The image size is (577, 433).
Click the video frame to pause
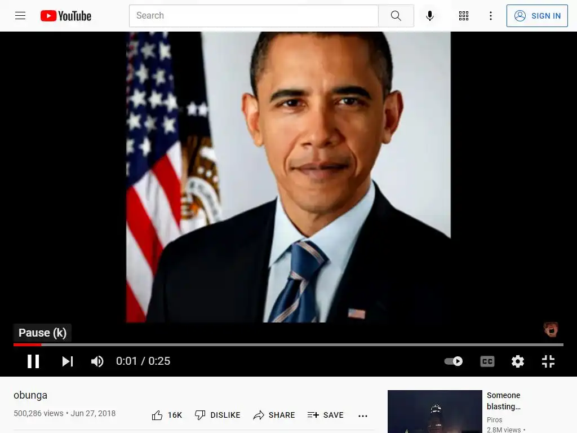(x=288, y=176)
